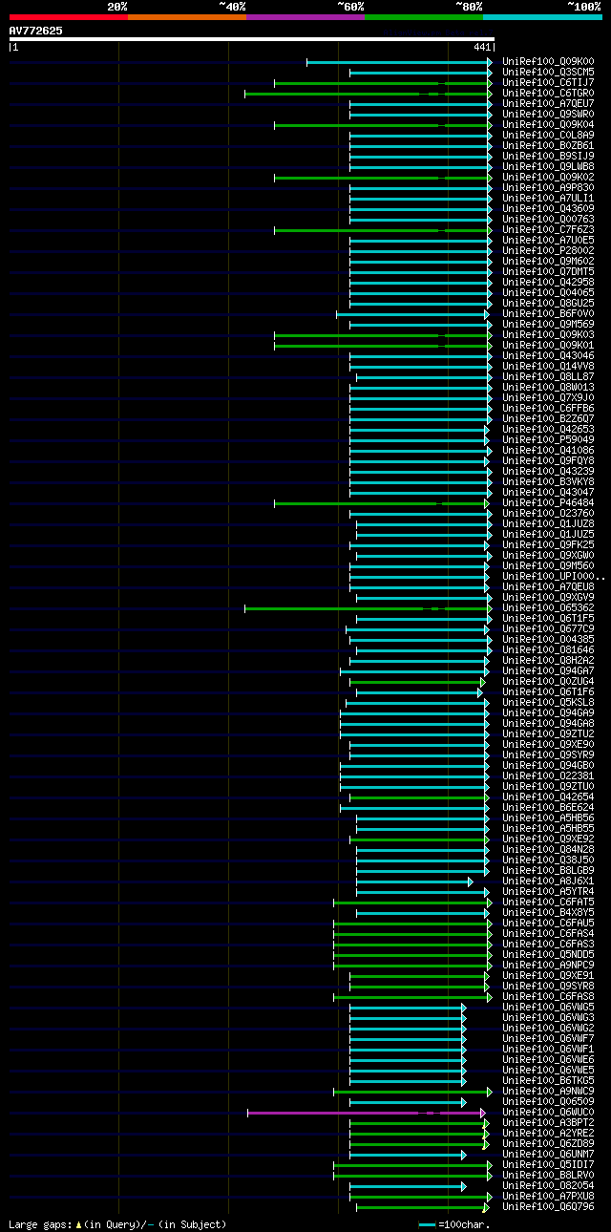Screen dimensions: 611x1232
Task: Select the UniRef100_Q5KSL8 label
Action: point(548,702)
